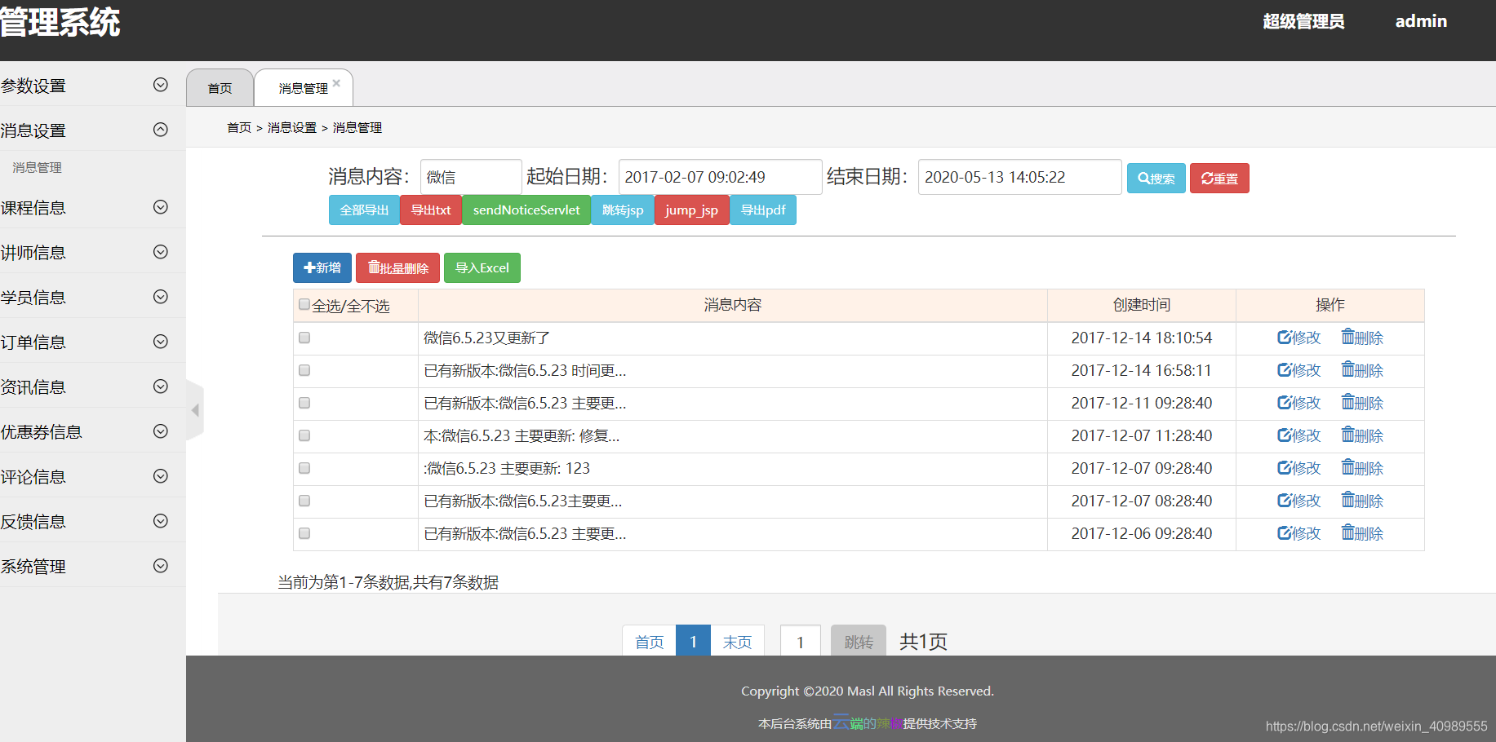Click the 导出pdf button
The width and height of the screenshot is (1496, 742).
click(763, 210)
